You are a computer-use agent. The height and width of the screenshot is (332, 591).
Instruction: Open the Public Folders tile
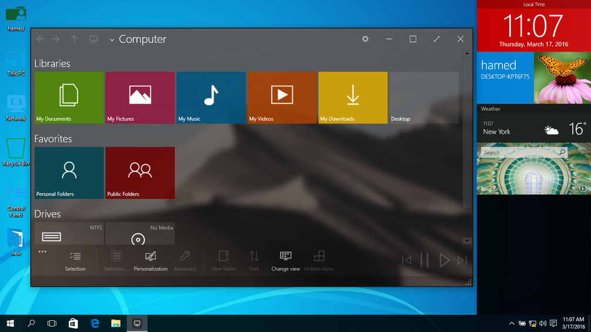140,173
